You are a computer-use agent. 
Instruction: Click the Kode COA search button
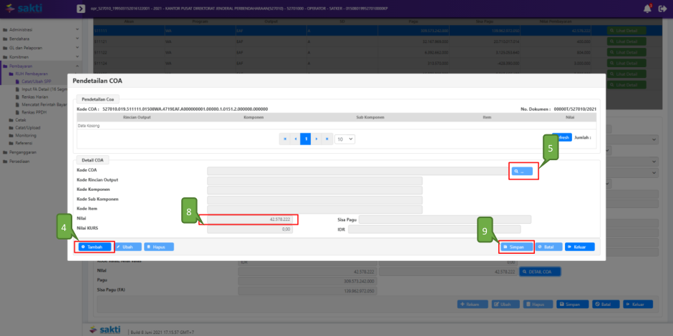point(521,172)
